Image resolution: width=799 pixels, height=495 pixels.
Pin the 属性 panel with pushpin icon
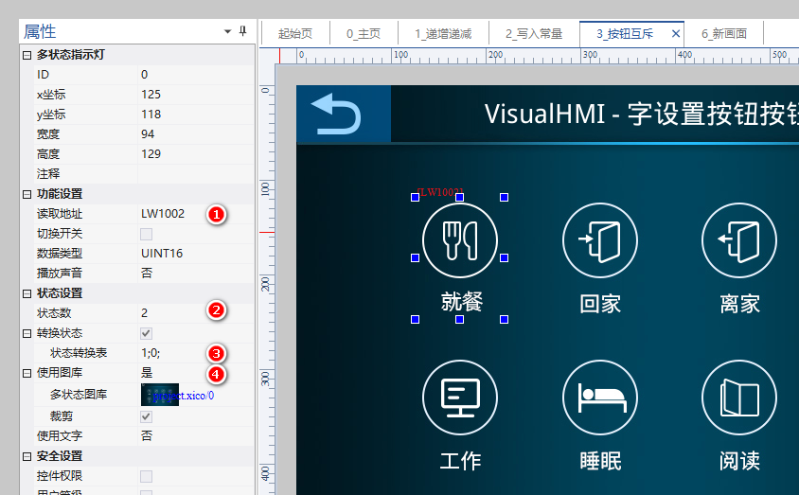click(243, 31)
